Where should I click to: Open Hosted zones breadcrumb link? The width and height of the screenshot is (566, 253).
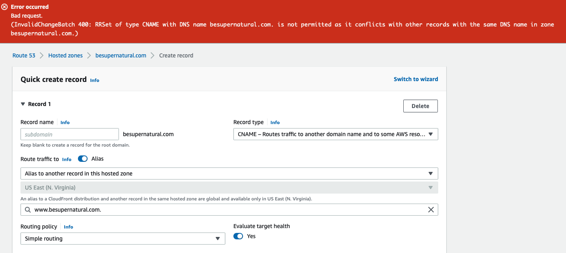click(65, 55)
